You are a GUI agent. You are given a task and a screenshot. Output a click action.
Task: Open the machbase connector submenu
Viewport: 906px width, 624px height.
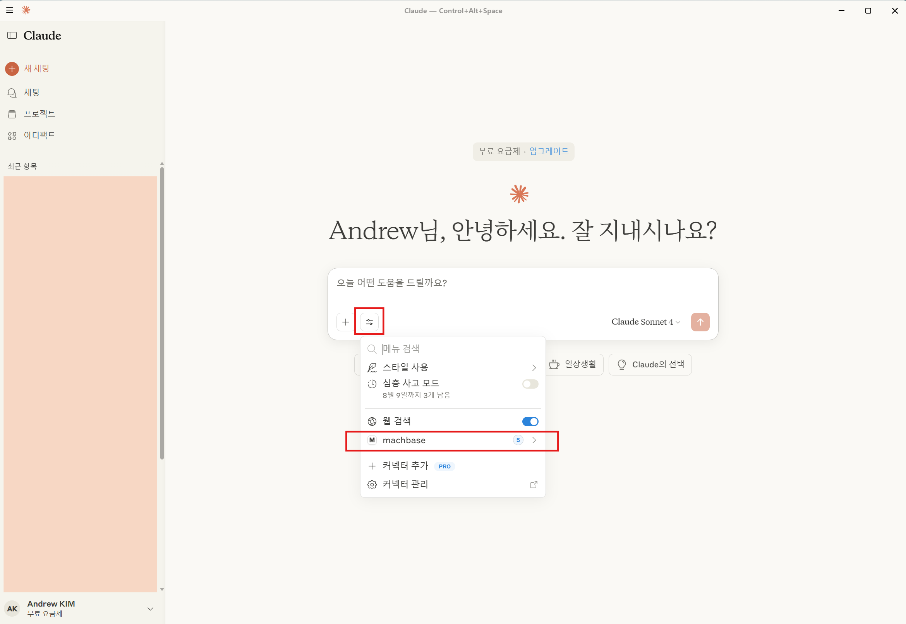(452, 441)
